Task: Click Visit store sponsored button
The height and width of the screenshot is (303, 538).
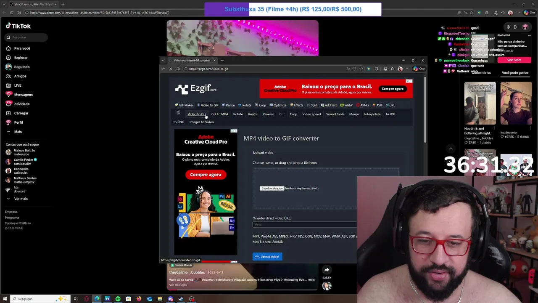Action: [x=514, y=60]
